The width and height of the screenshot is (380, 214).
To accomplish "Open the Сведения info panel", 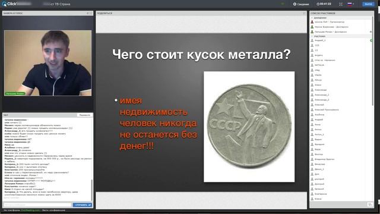I will coord(301,4).
